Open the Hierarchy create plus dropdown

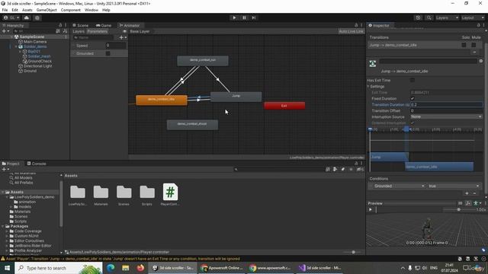point(5,31)
